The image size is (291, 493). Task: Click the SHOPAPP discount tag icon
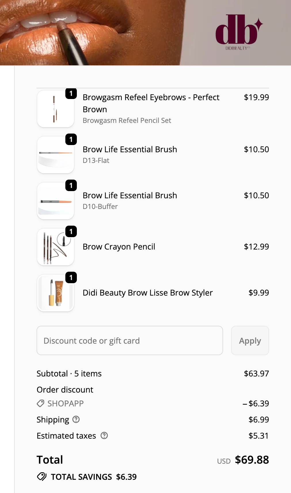pos(41,403)
